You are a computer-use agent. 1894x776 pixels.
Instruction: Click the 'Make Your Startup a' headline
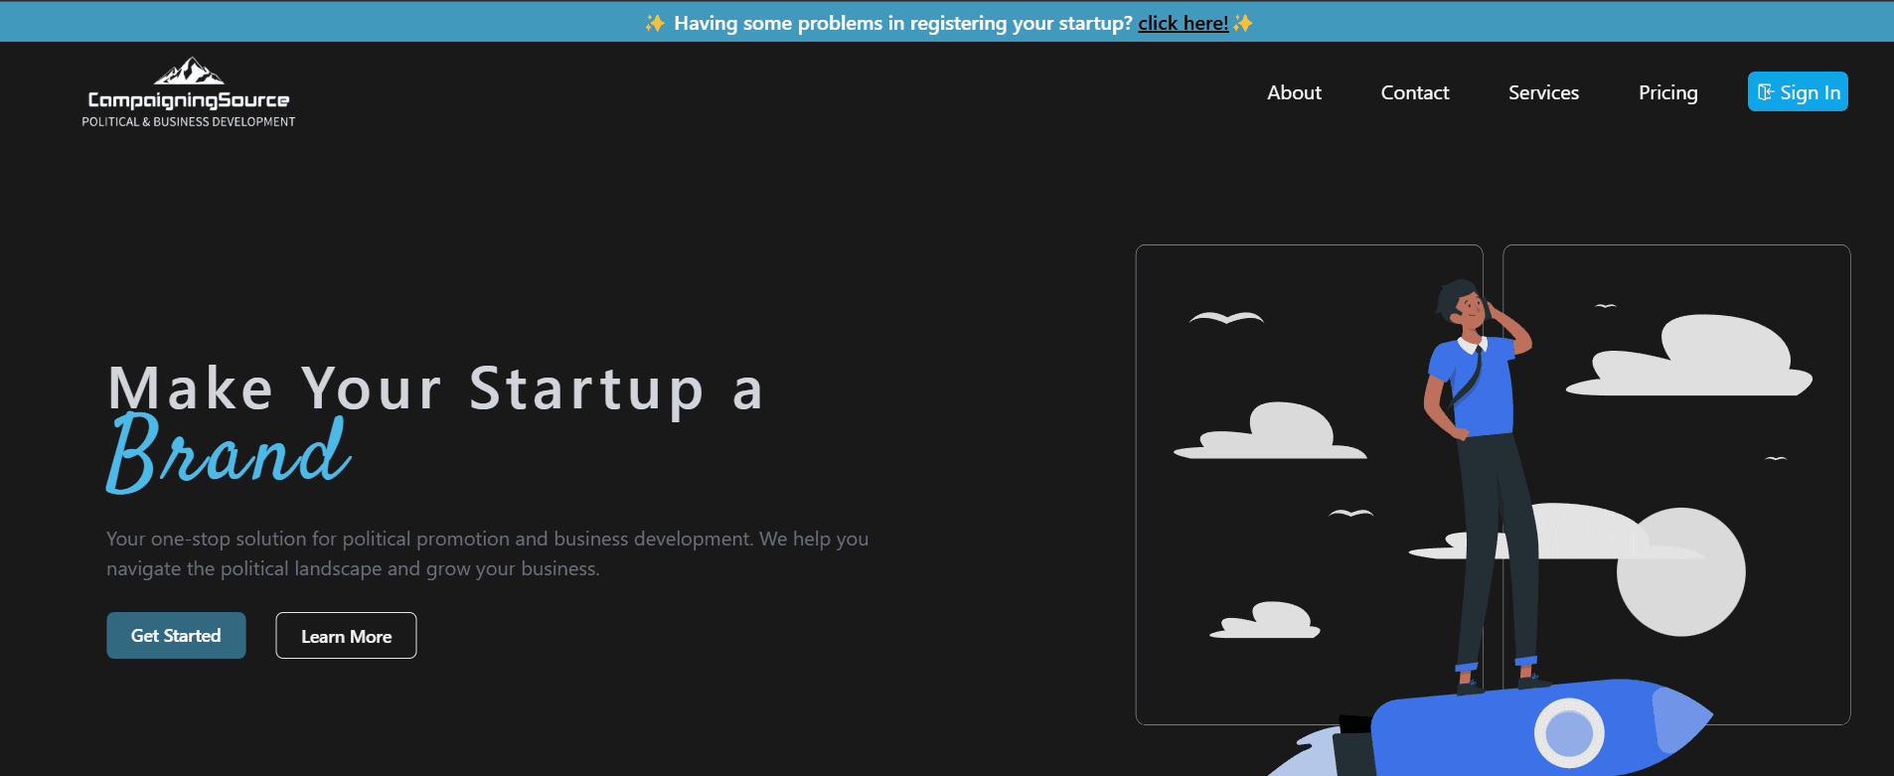(436, 388)
